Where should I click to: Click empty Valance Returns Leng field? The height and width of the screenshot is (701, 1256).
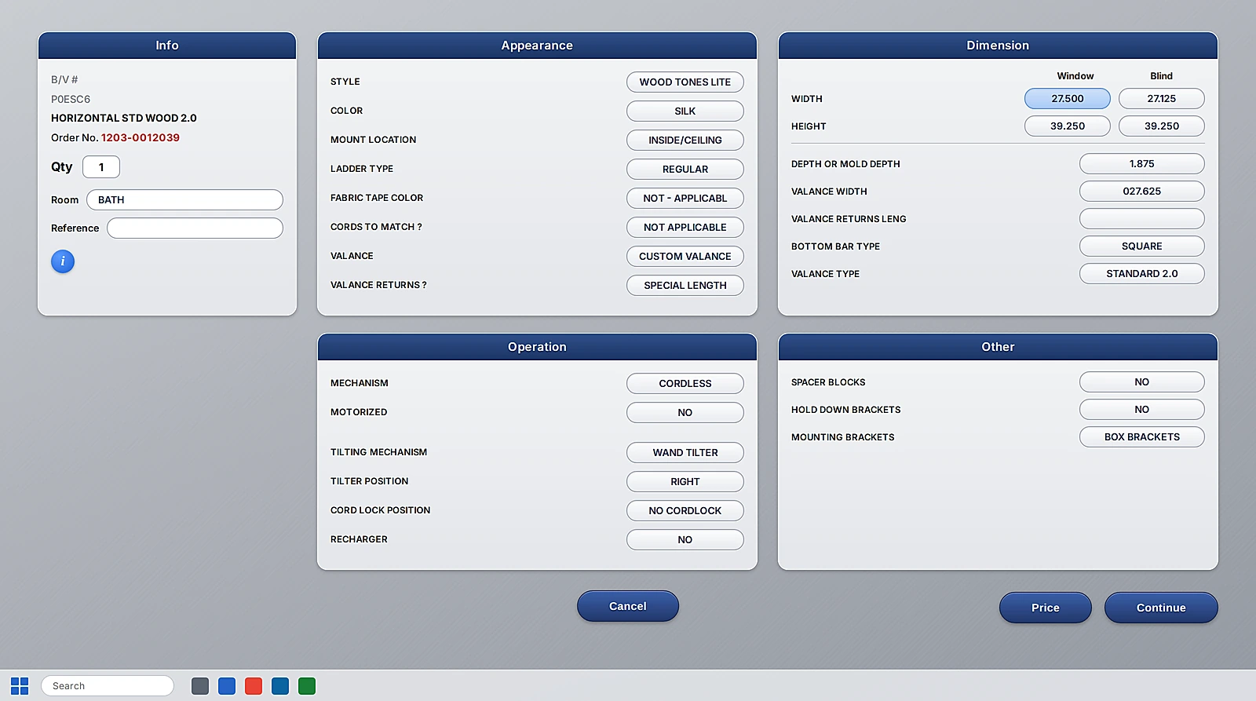pos(1142,219)
